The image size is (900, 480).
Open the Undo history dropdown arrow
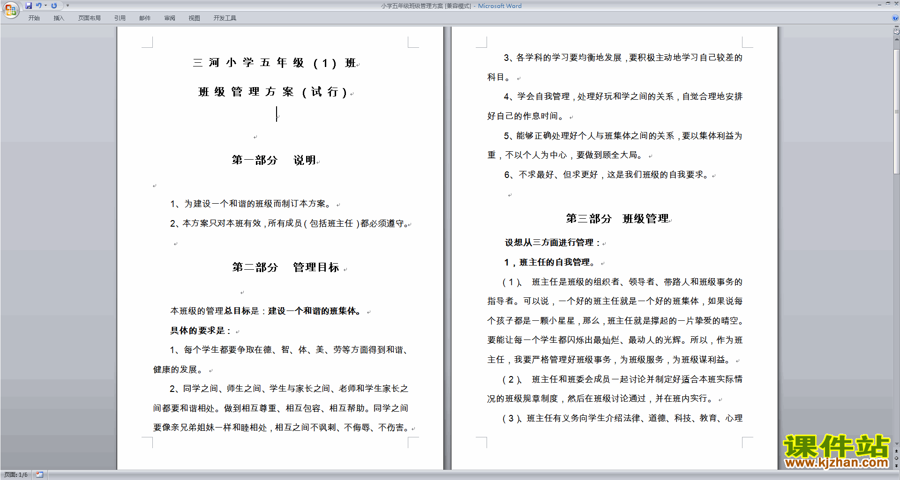(45, 6)
